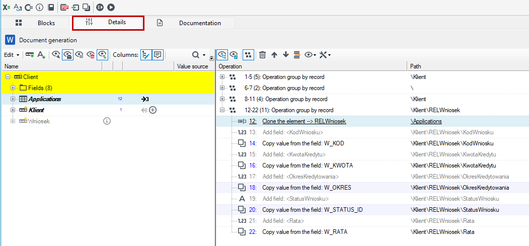The image size is (529, 246).
Task: Toggle the eye with list lines icon
Action: 80,55
